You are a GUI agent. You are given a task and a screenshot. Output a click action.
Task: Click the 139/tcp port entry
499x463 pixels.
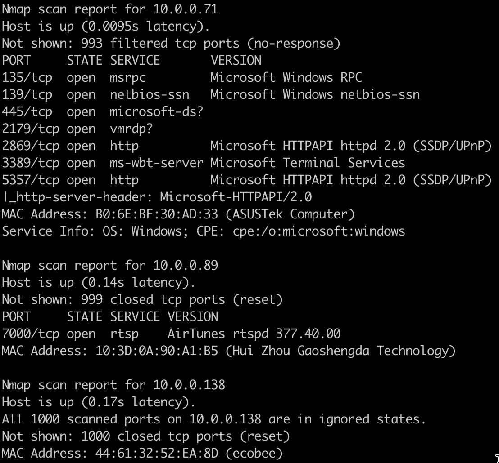tap(27, 95)
